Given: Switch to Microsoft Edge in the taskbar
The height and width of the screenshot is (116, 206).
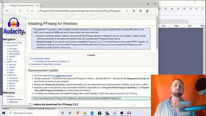Looking at the screenshot, I should tap(92, 113).
